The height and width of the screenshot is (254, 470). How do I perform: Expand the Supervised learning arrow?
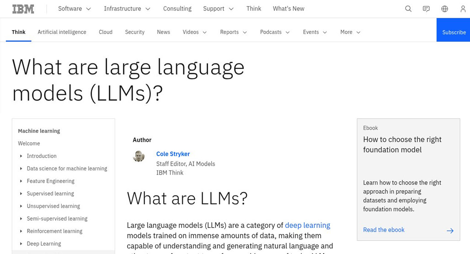21,194
